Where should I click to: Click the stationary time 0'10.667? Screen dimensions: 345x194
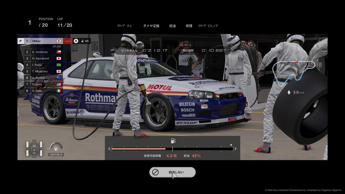214,50
